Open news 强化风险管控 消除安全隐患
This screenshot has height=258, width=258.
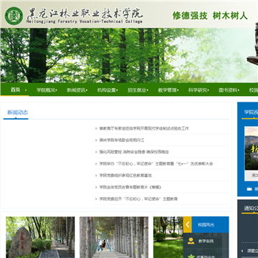click(x=134, y=152)
